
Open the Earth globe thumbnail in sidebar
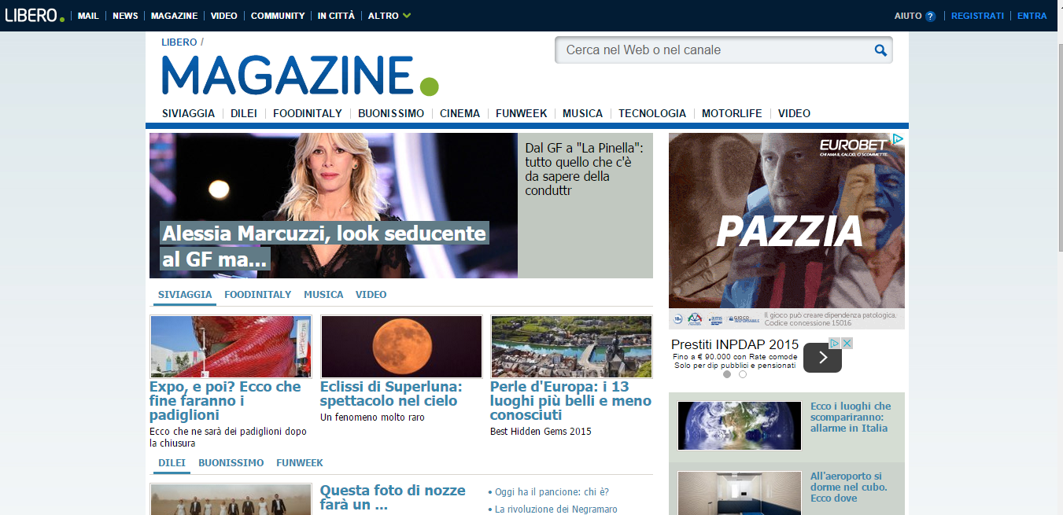tap(740, 425)
